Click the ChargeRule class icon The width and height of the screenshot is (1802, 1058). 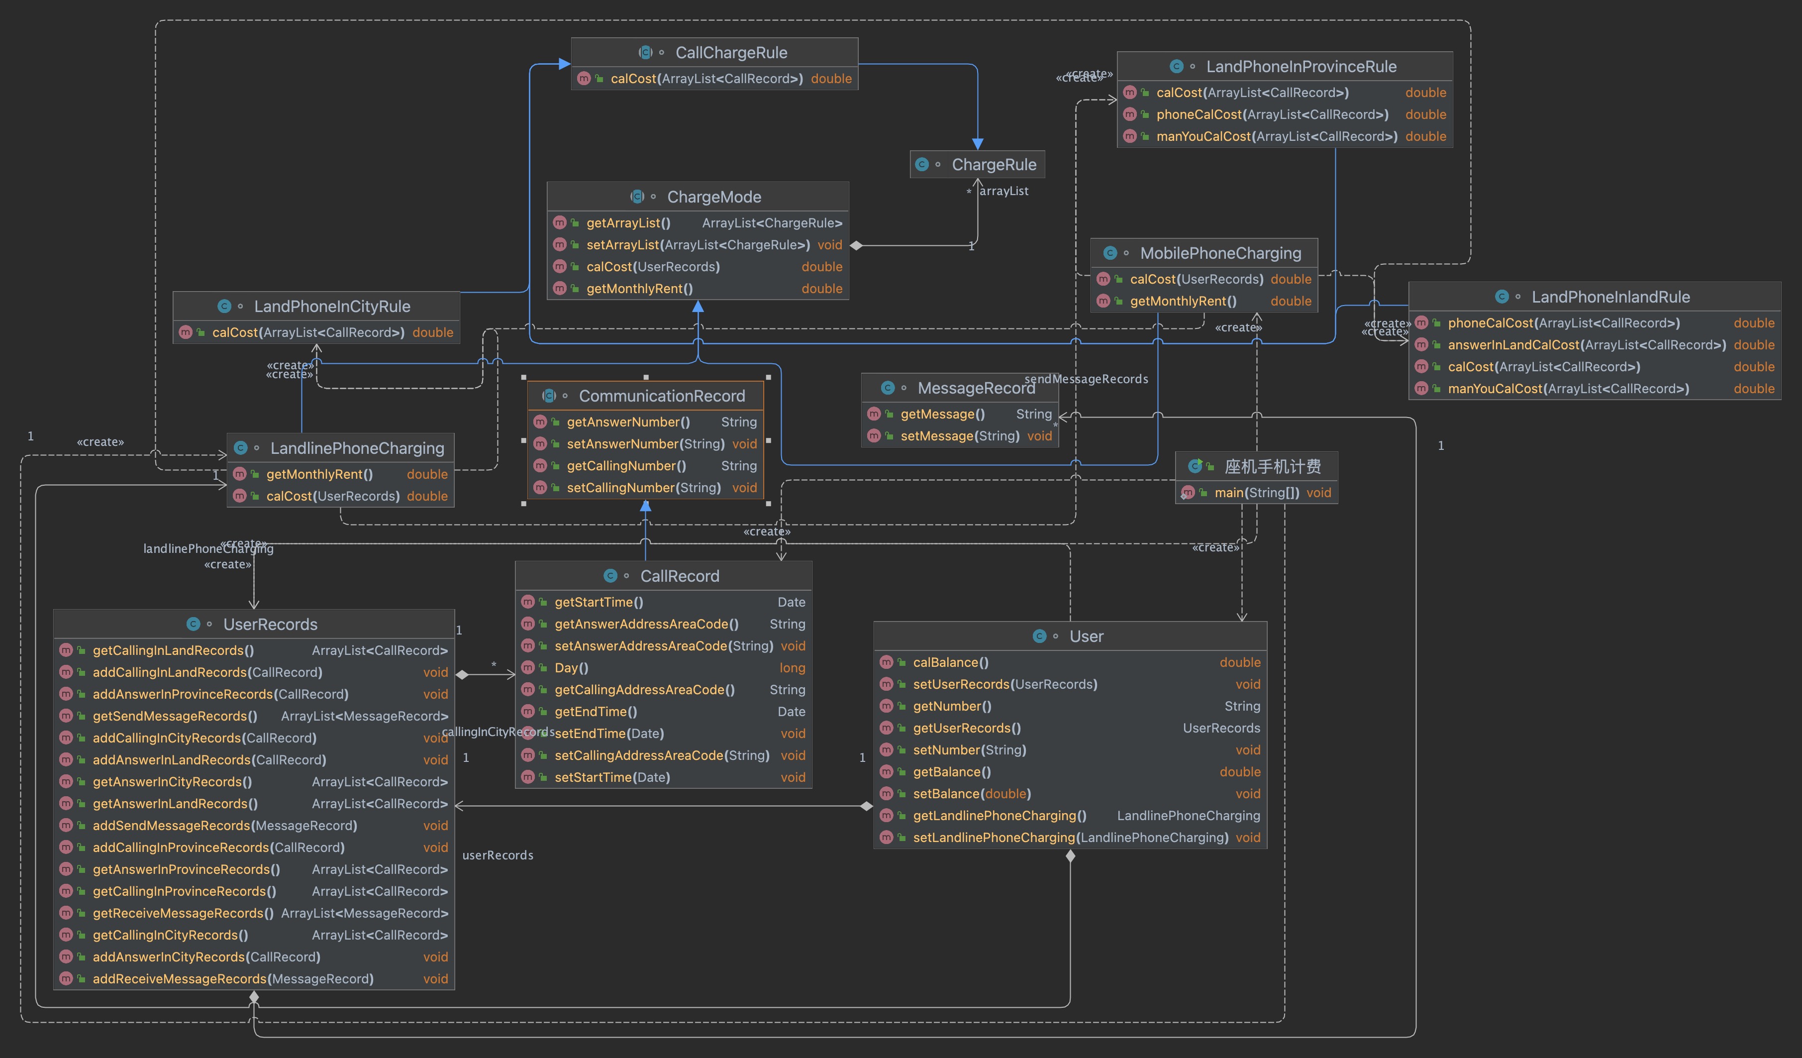922,165
